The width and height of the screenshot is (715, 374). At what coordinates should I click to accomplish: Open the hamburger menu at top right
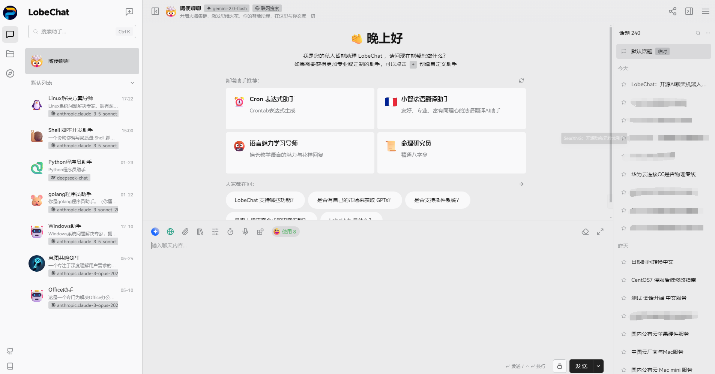pos(706,11)
